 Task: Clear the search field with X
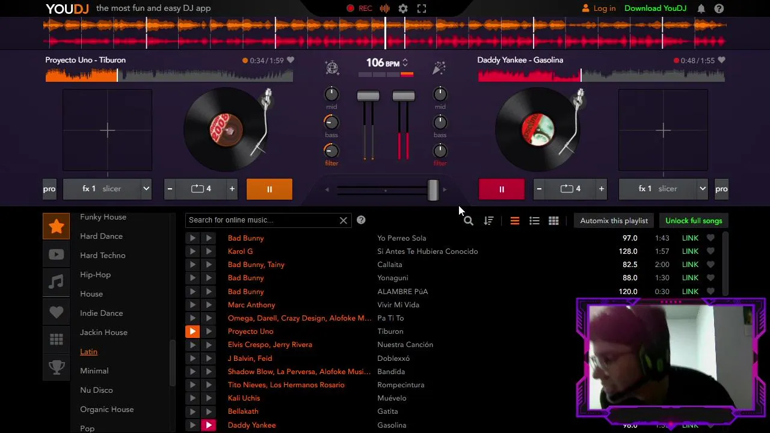pos(343,220)
